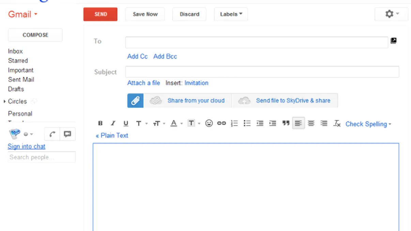Remove text formatting
The height and width of the screenshot is (231, 411).
coord(337,123)
